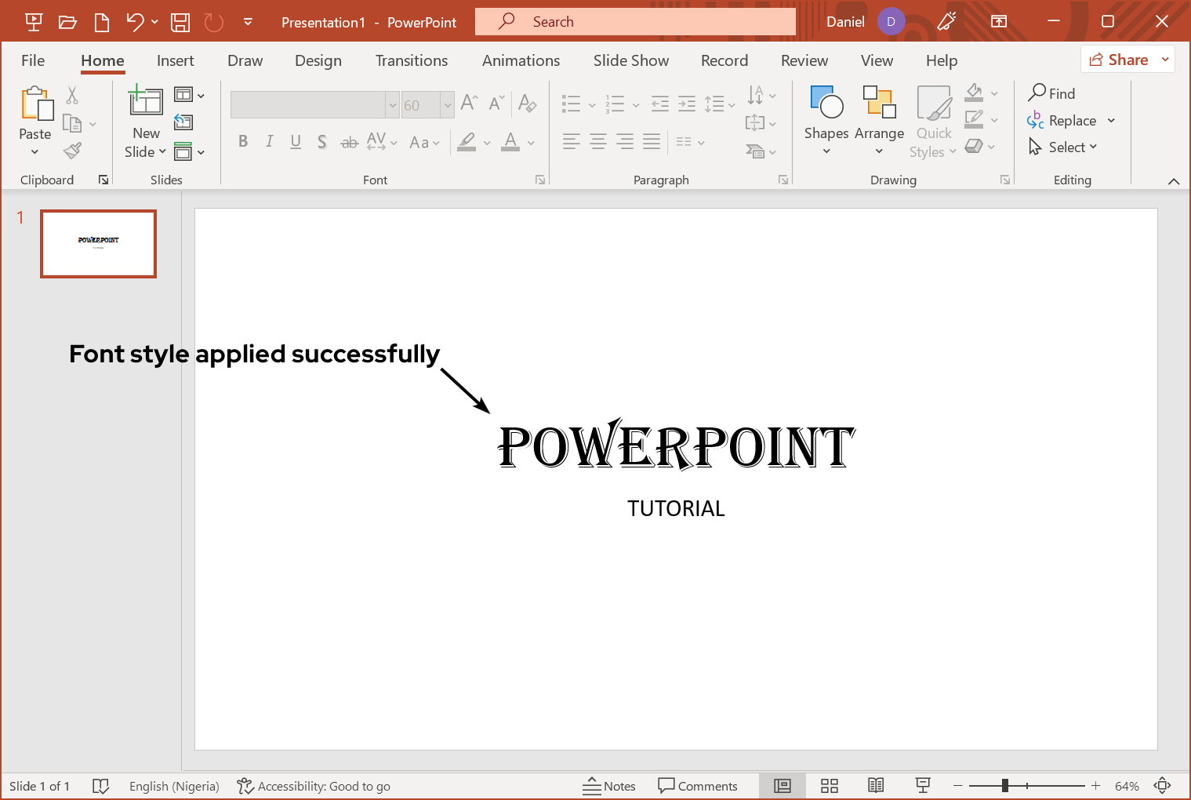Switch to the Insert tab
1191x800 pixels.
point(175,60)
